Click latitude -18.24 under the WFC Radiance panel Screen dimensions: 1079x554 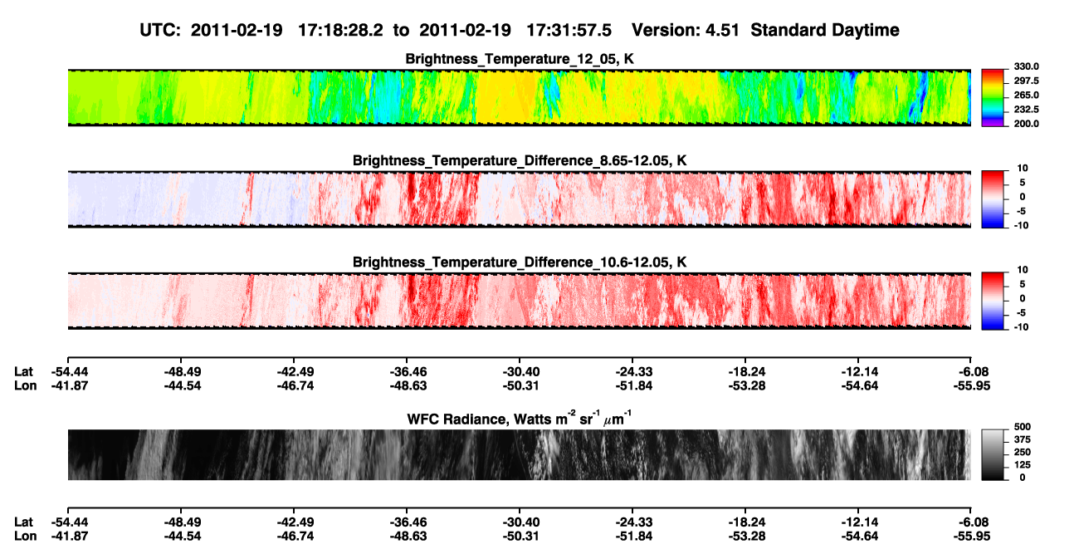pos(746,522)
